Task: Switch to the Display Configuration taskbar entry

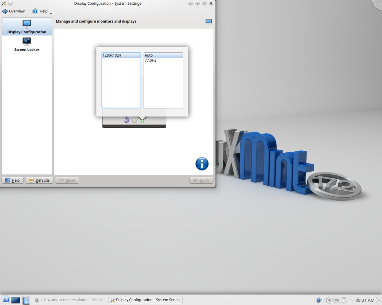Action: pos(145,300)
